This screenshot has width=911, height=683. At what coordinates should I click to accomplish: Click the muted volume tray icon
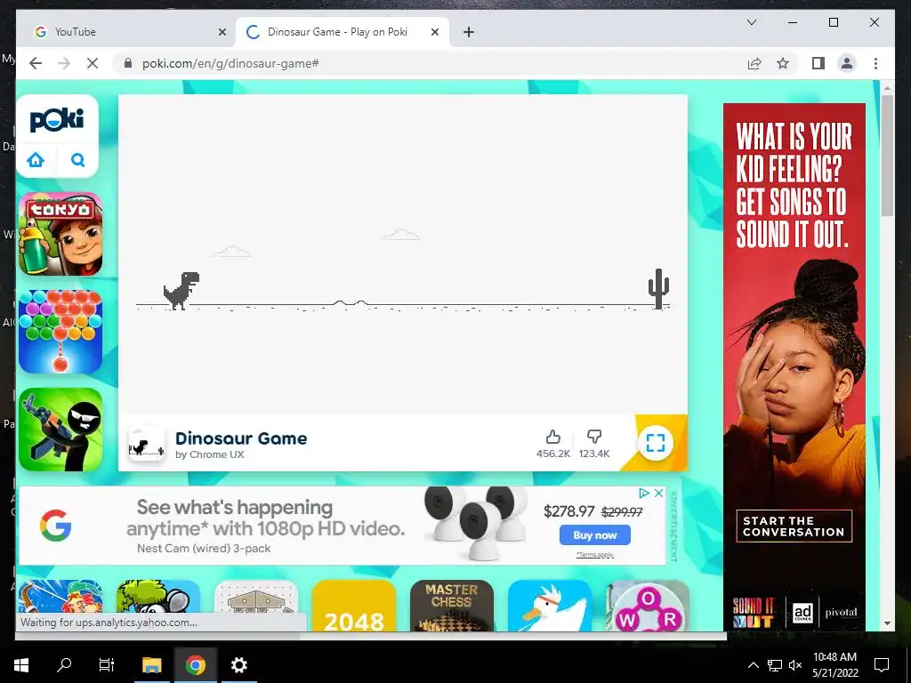(795, 665)
